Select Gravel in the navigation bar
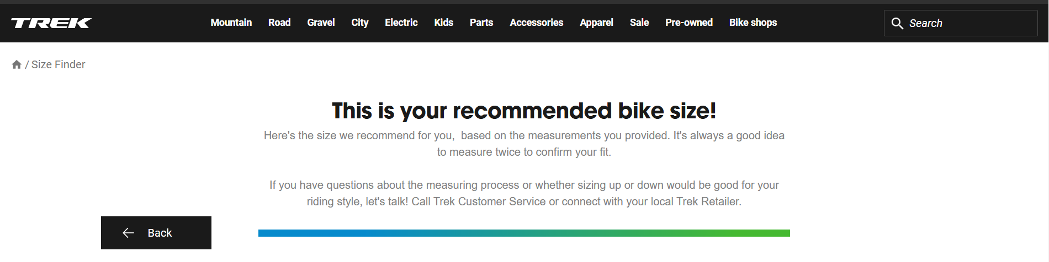Viewport: 1049px width, 262px height. [x=321, y=23]
